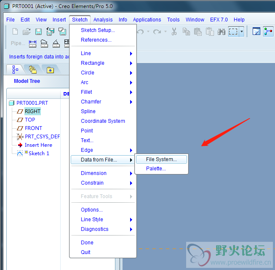Viewport: 275px width, 270px height.
Task: Open the View menu
Action: [41, 20]
